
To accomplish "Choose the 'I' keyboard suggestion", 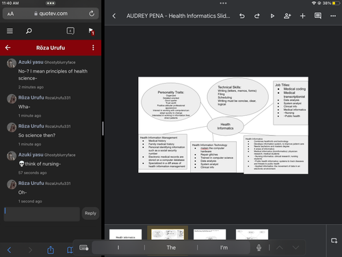I will click(118, 247).
